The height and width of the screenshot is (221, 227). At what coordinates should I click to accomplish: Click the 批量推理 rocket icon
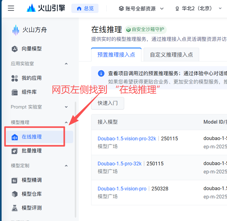tap(15, 151)
